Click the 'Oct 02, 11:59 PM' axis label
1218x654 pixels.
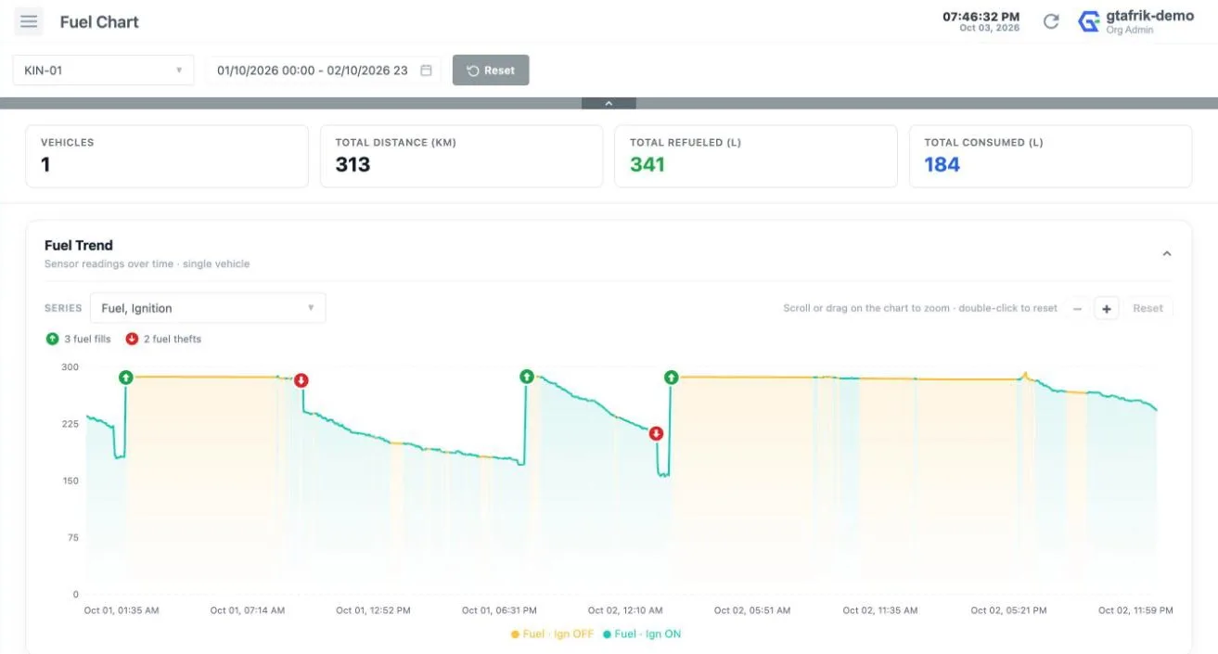pyautogui.click(x=1135, y=610)
